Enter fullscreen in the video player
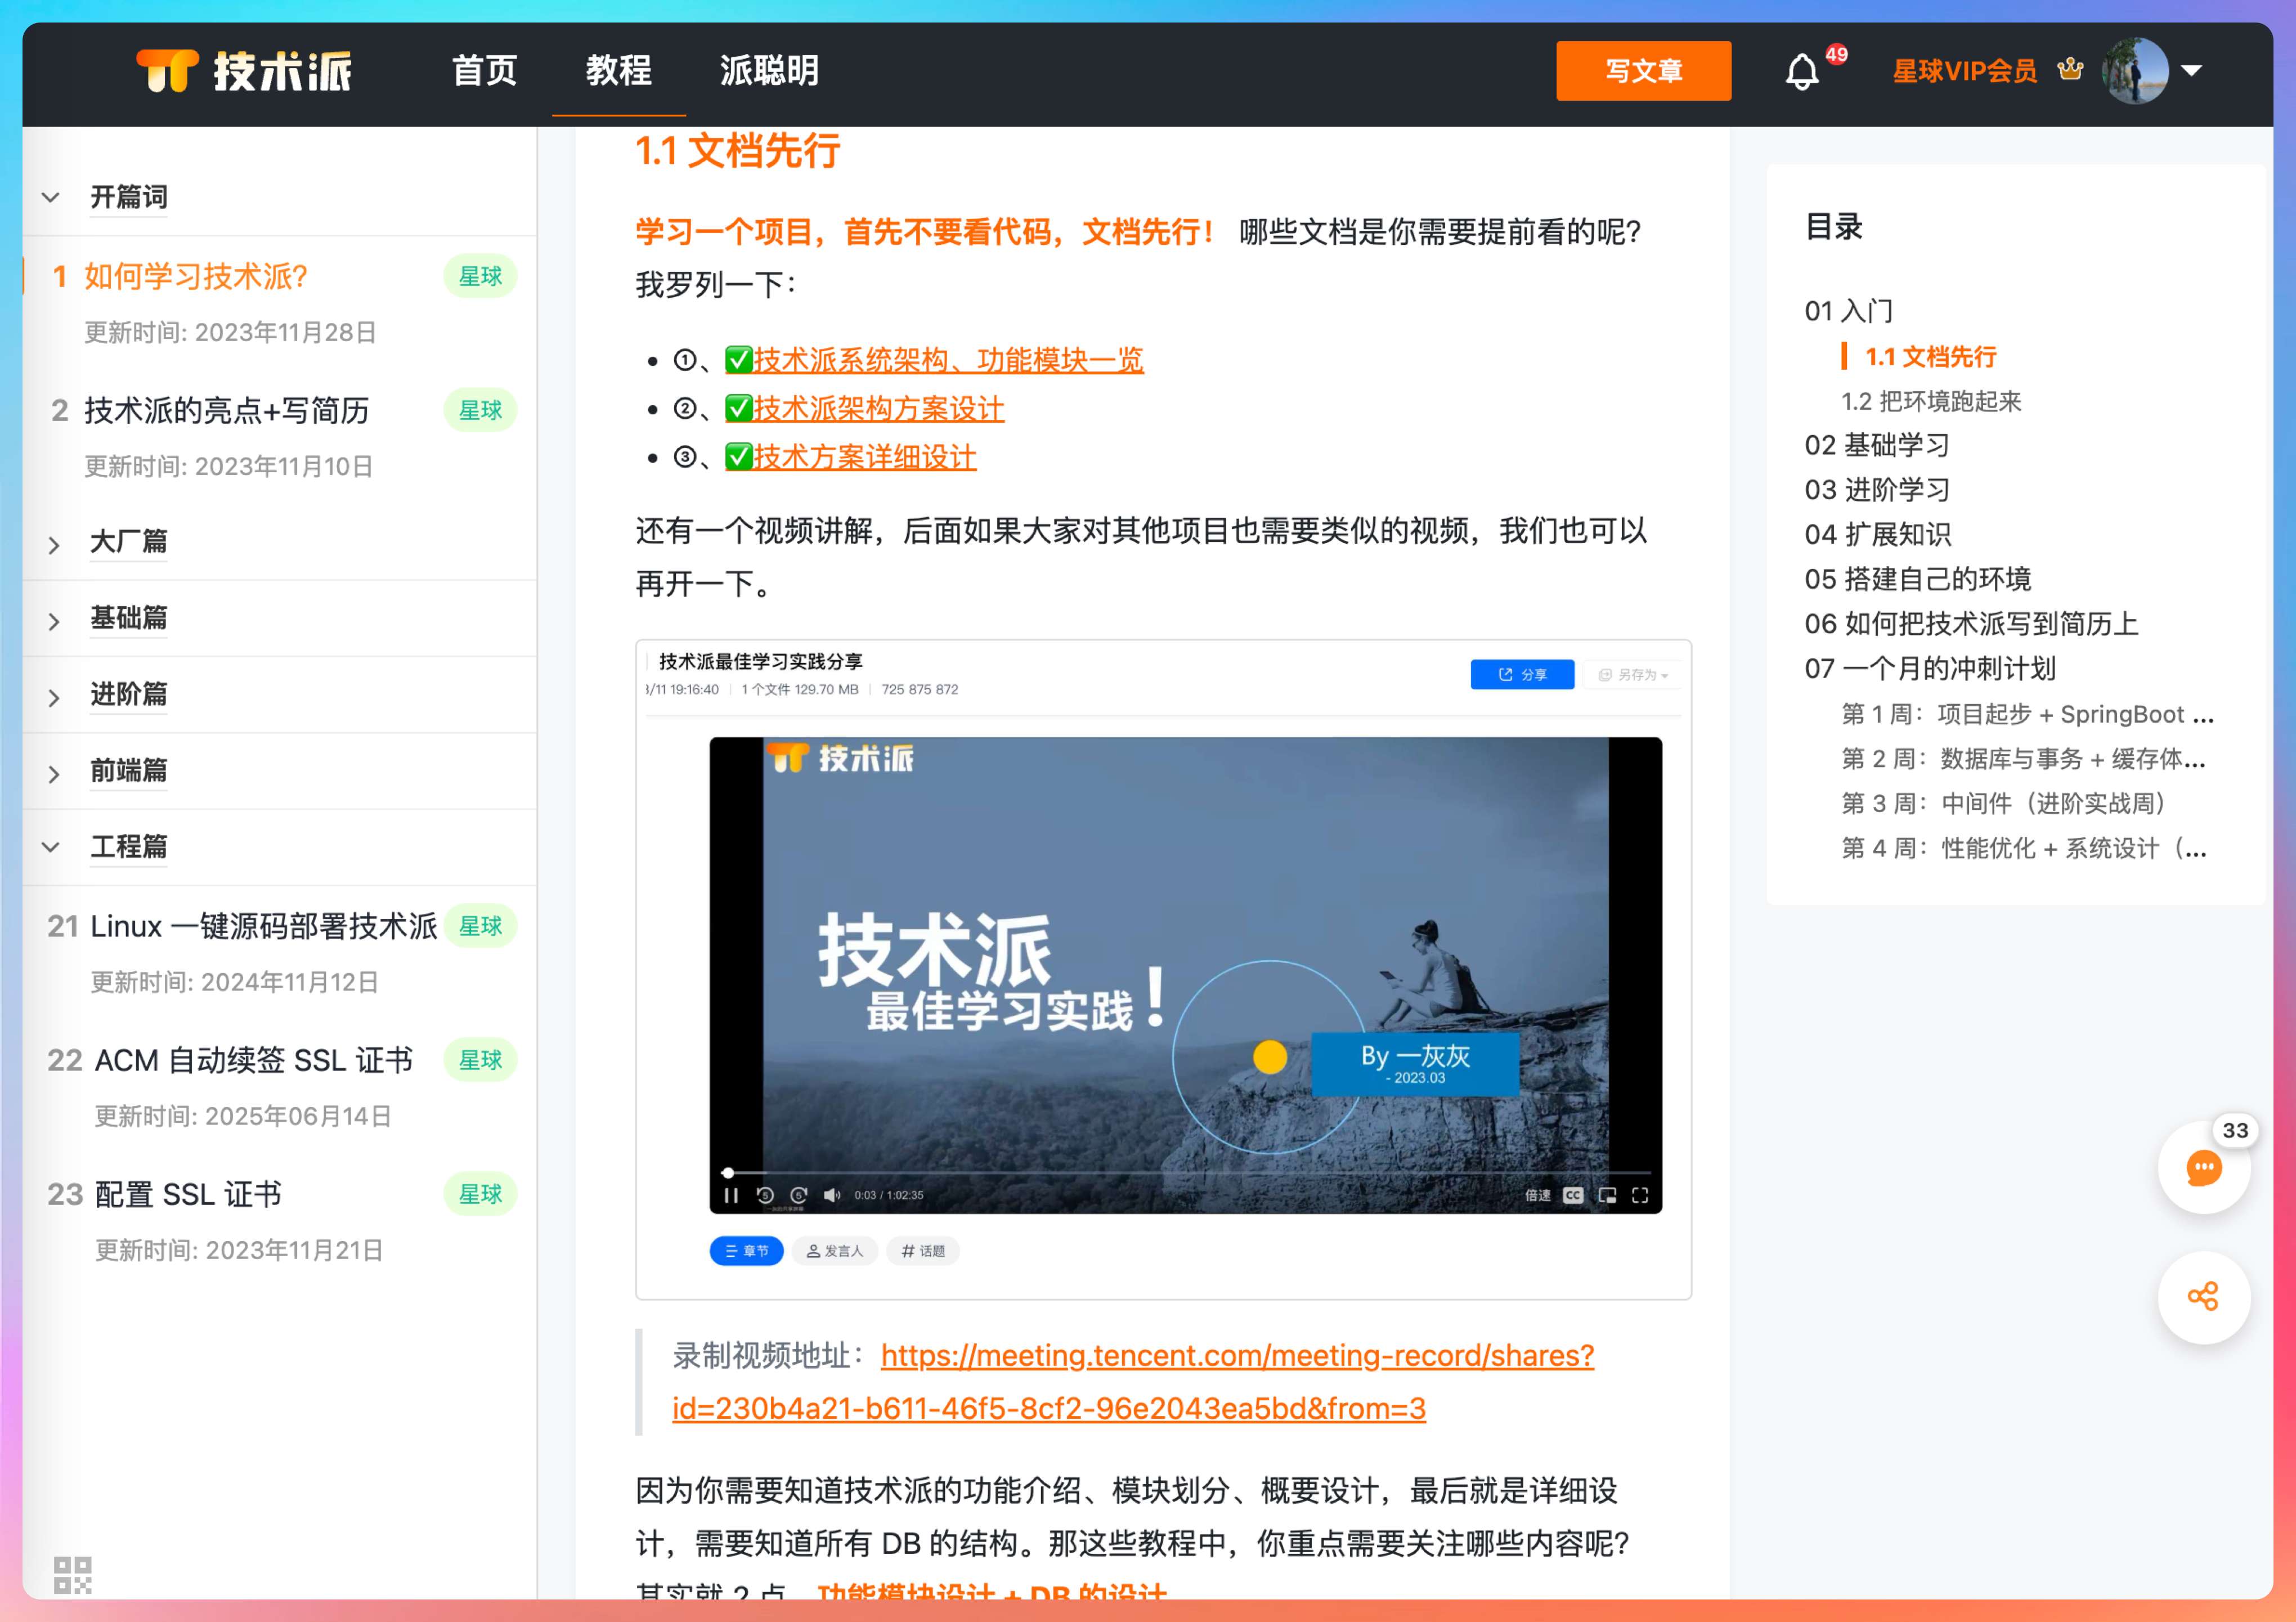This screenshot has height=1622, width=2296. click(1640, 1195)
